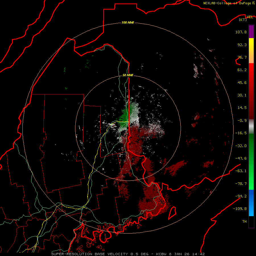The height and width of the screenshot is (256, 256).
Task: Select the -78.7 velocity scale label
Action: point(241,184)
